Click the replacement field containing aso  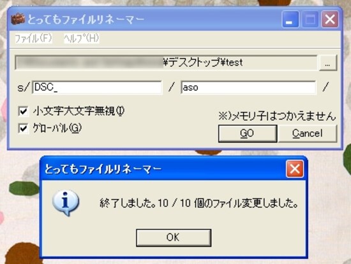pyautogui.click(x=248, y=88)
